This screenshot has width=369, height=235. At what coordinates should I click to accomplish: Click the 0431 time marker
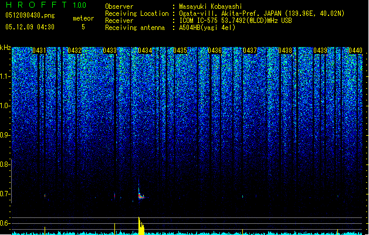click(39, 51)
